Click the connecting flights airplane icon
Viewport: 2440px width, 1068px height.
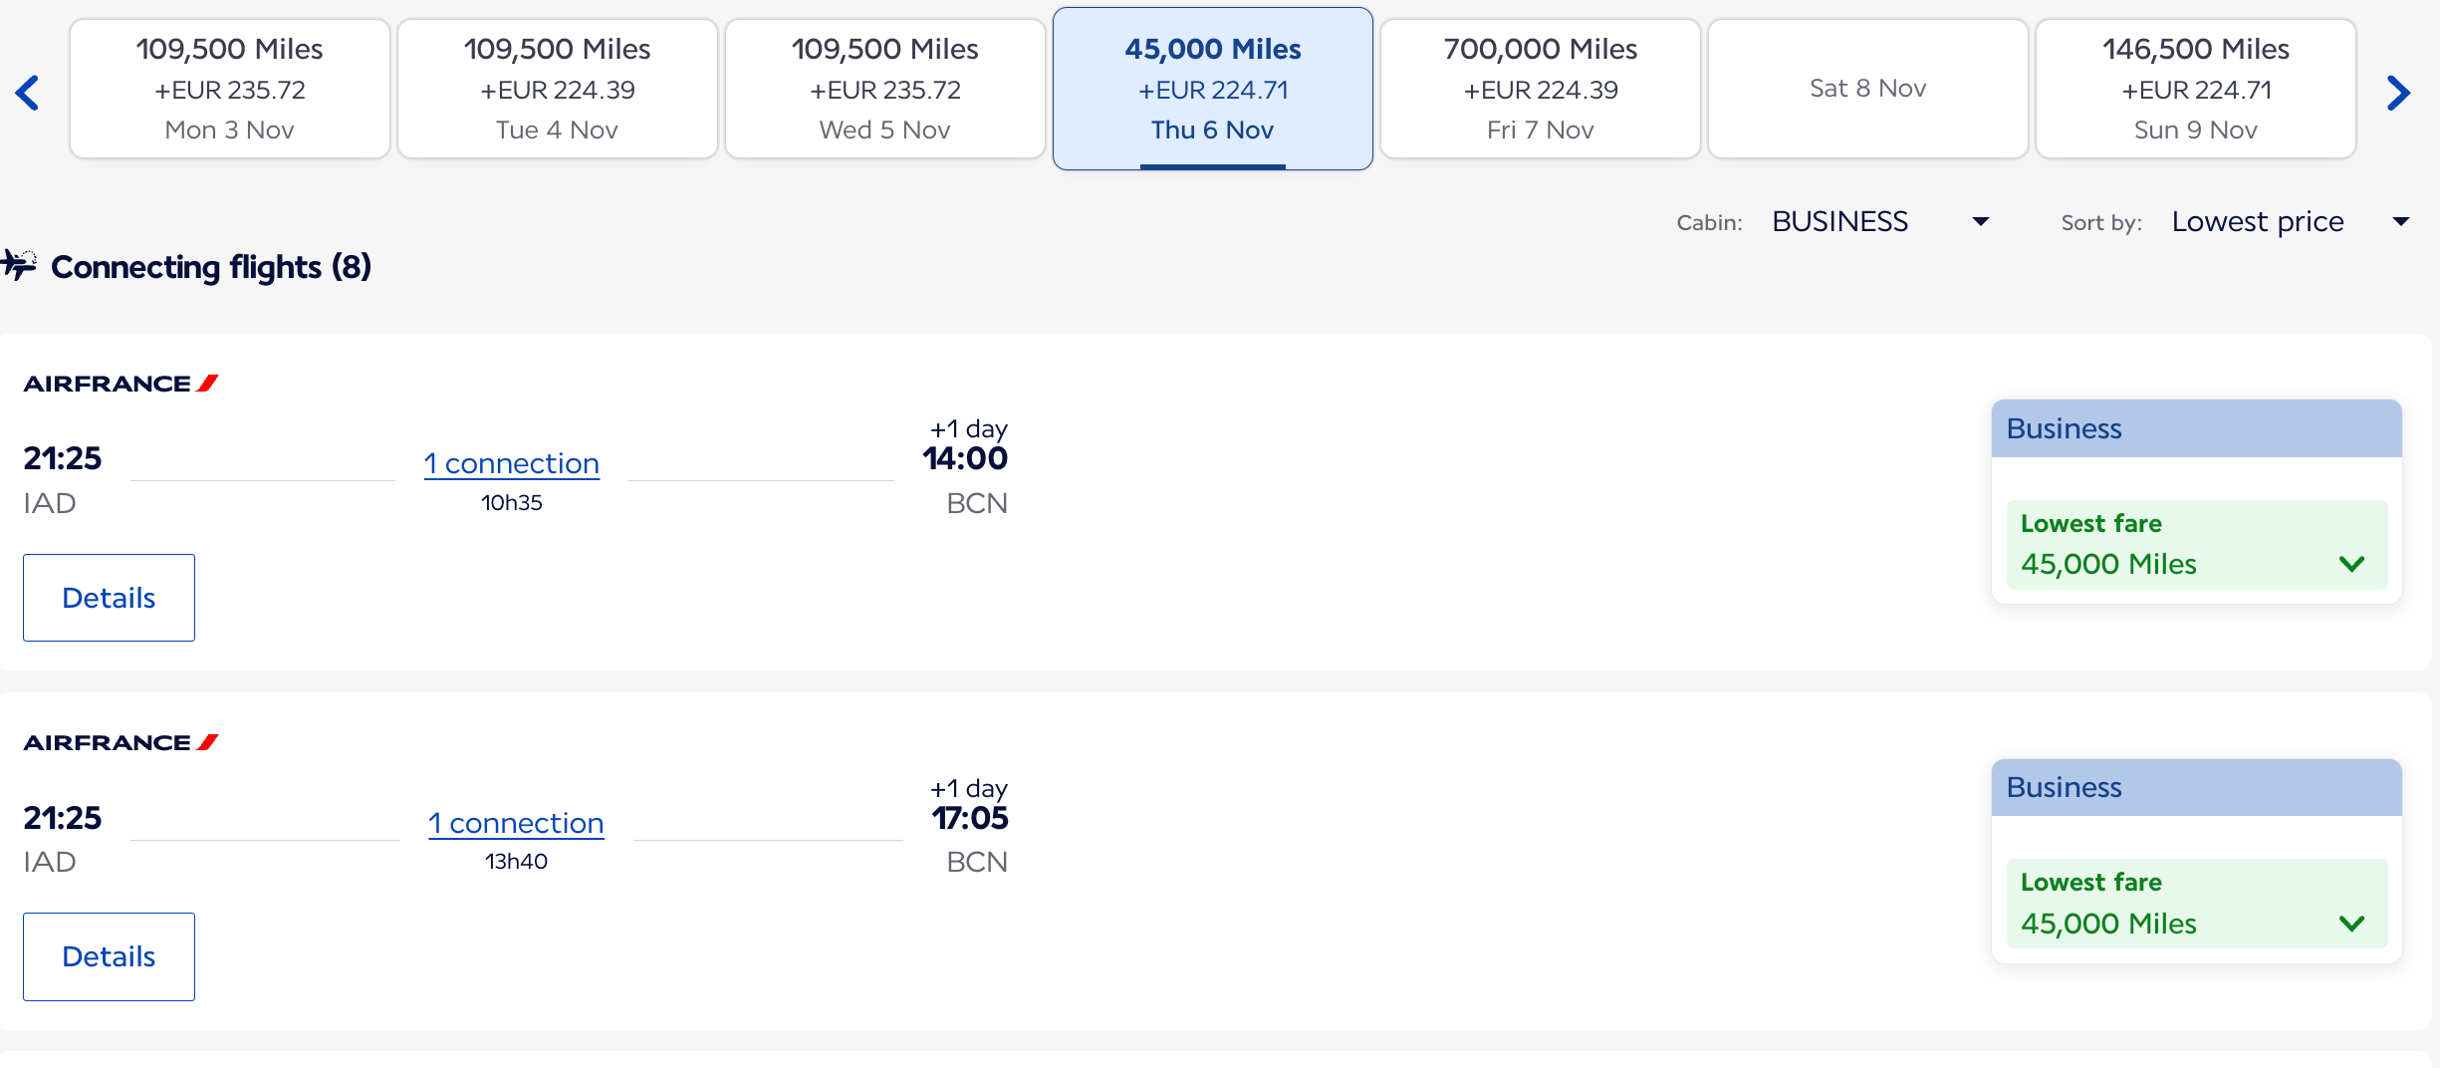click(19, 265)
